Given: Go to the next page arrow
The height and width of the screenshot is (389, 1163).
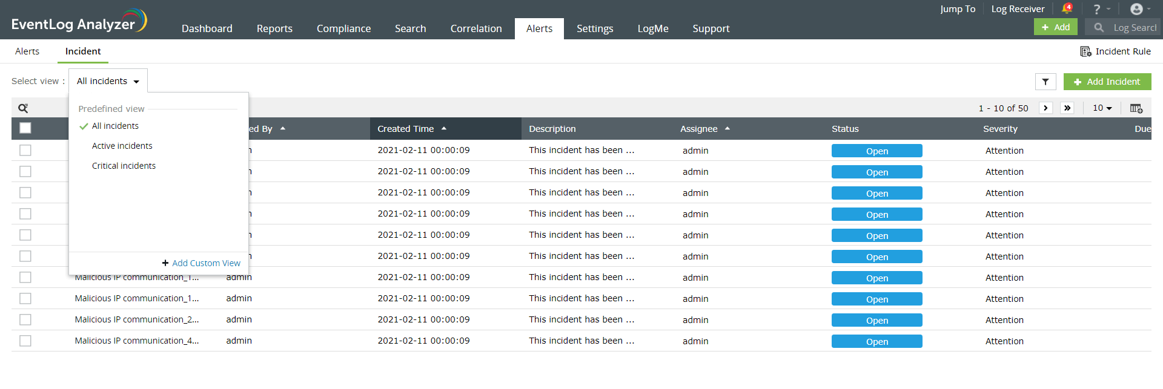Looking at the screenshot, I should tap(1045, 108).
